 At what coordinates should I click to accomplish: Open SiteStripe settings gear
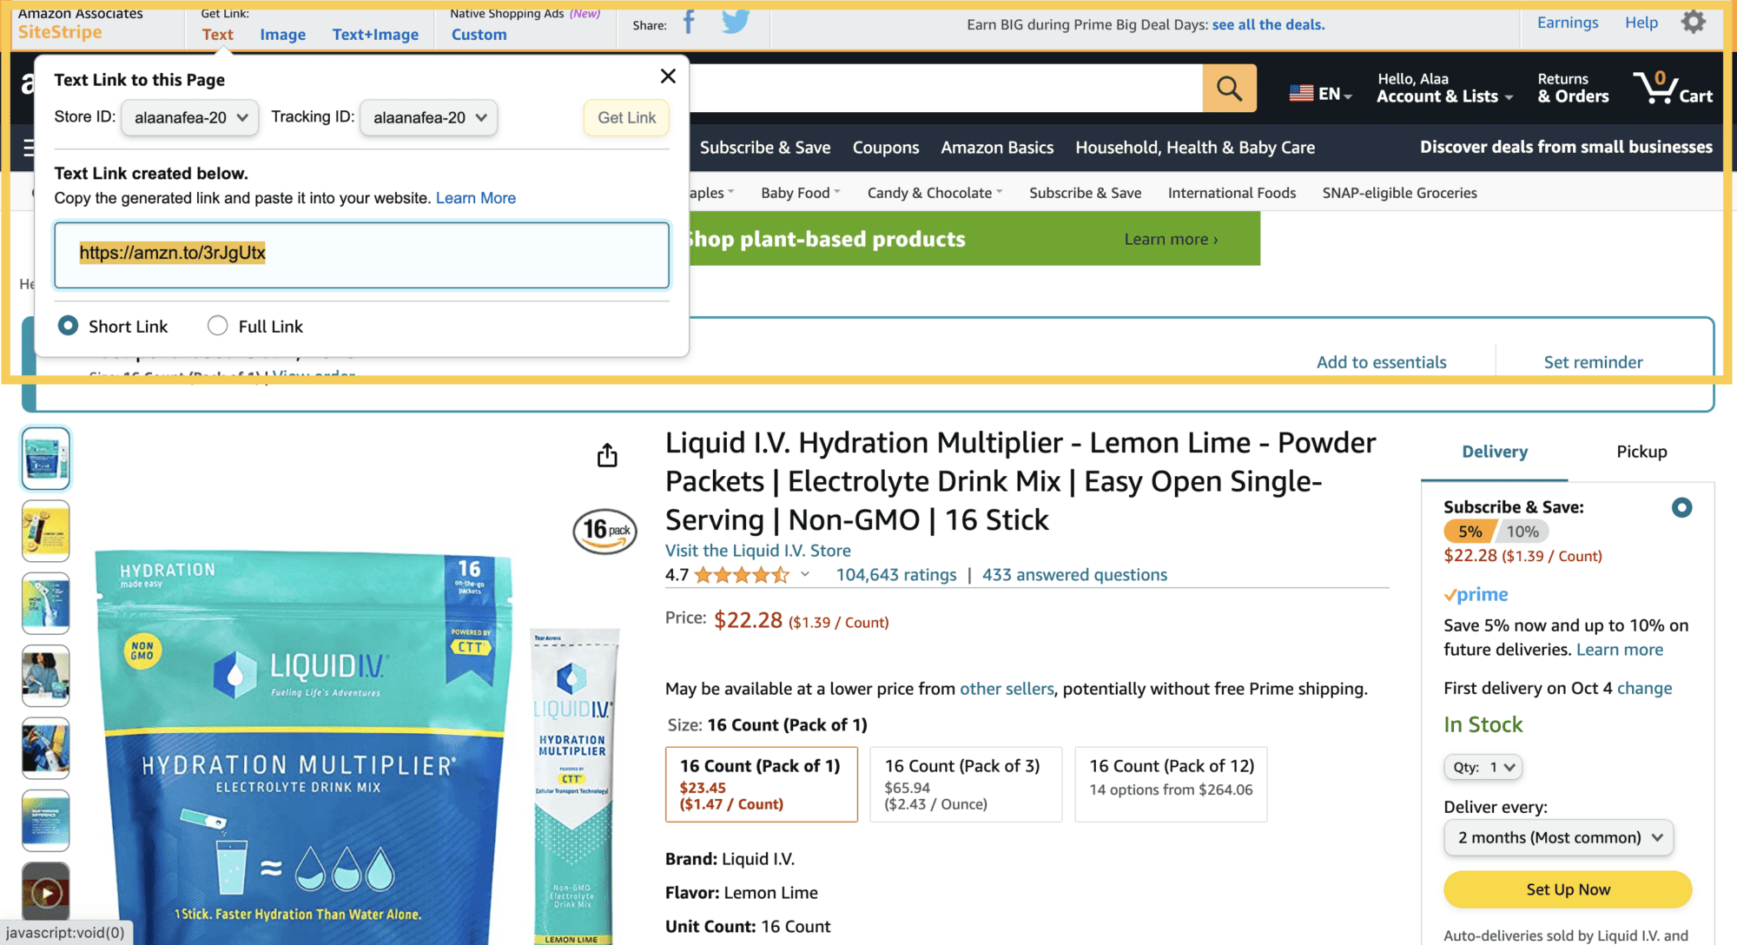tap(1693, 23)
